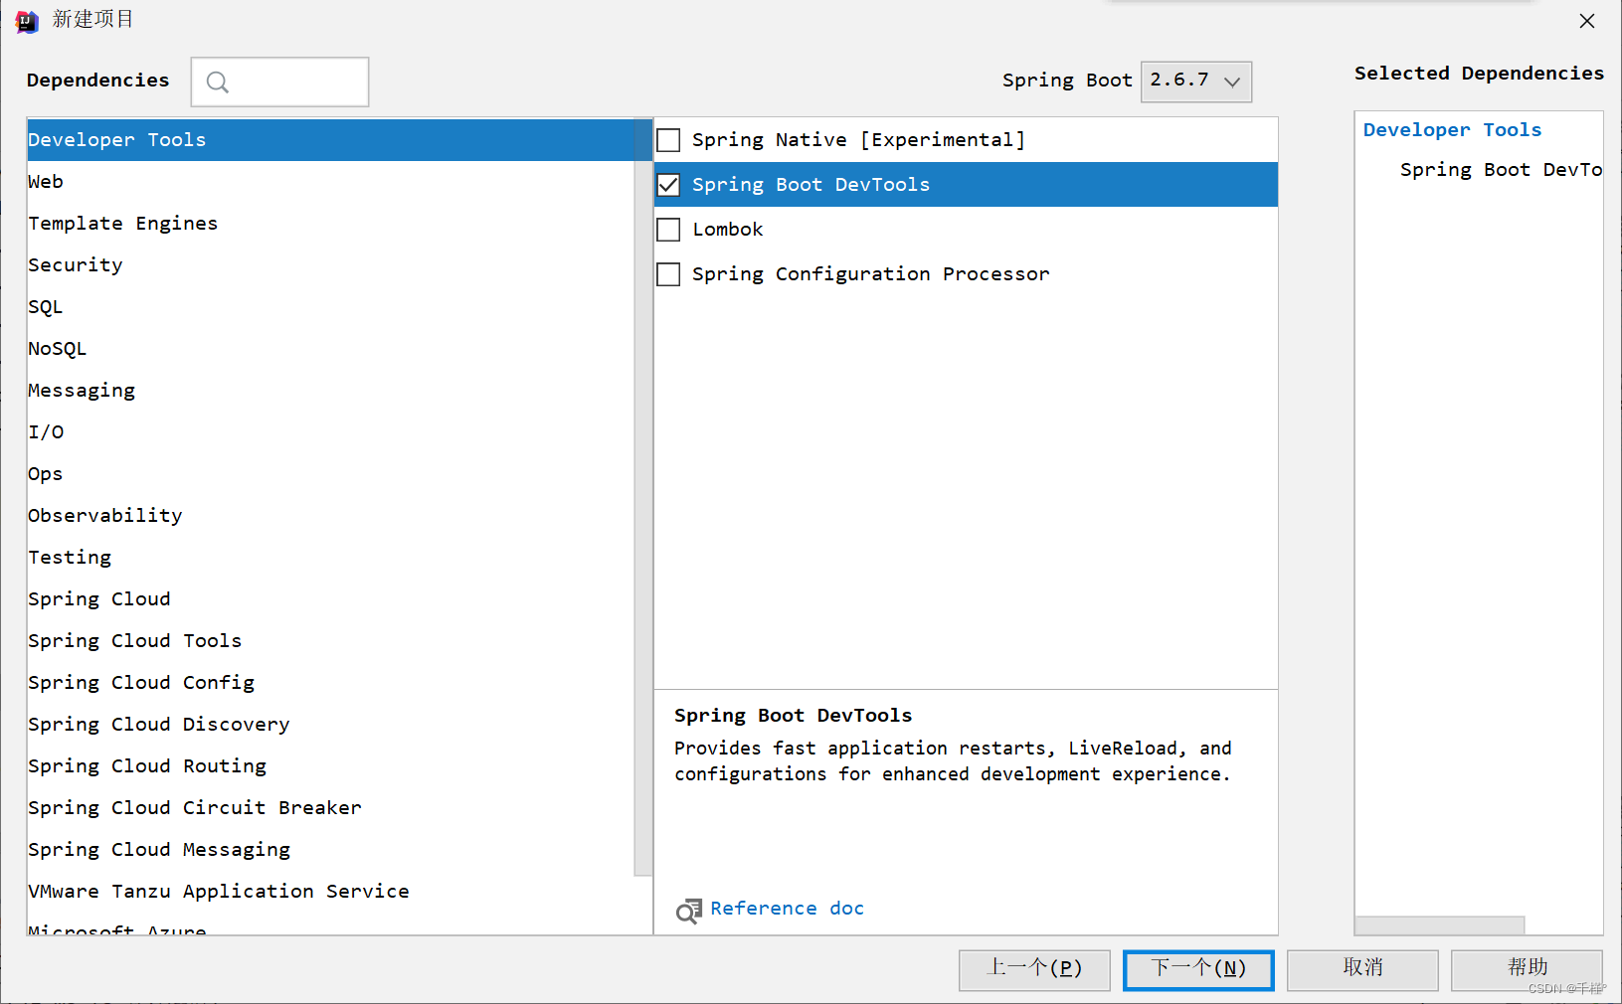Open Spring Cloud Discovery category
This screenshot has height=1004, width=1622.
click(x=330, y=725)
